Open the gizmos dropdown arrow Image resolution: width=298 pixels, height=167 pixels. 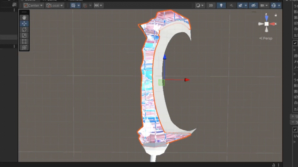click(x=279, y=6)
